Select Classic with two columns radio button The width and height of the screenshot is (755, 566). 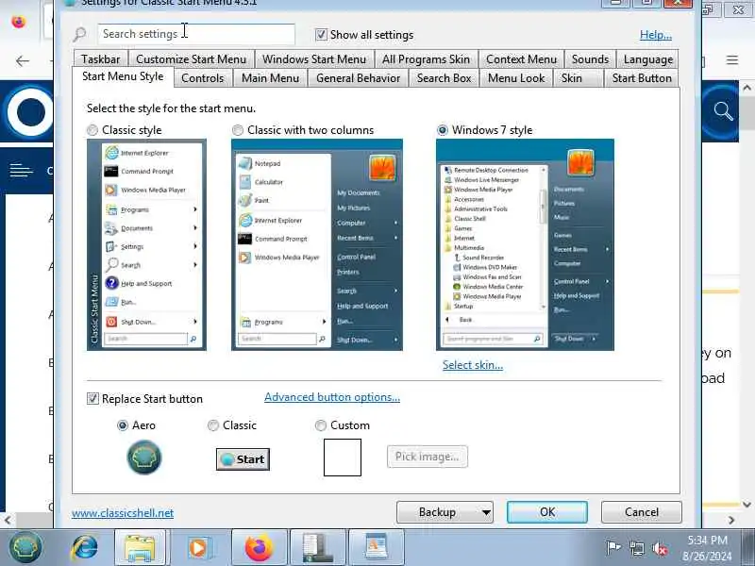tap(238, 130)
